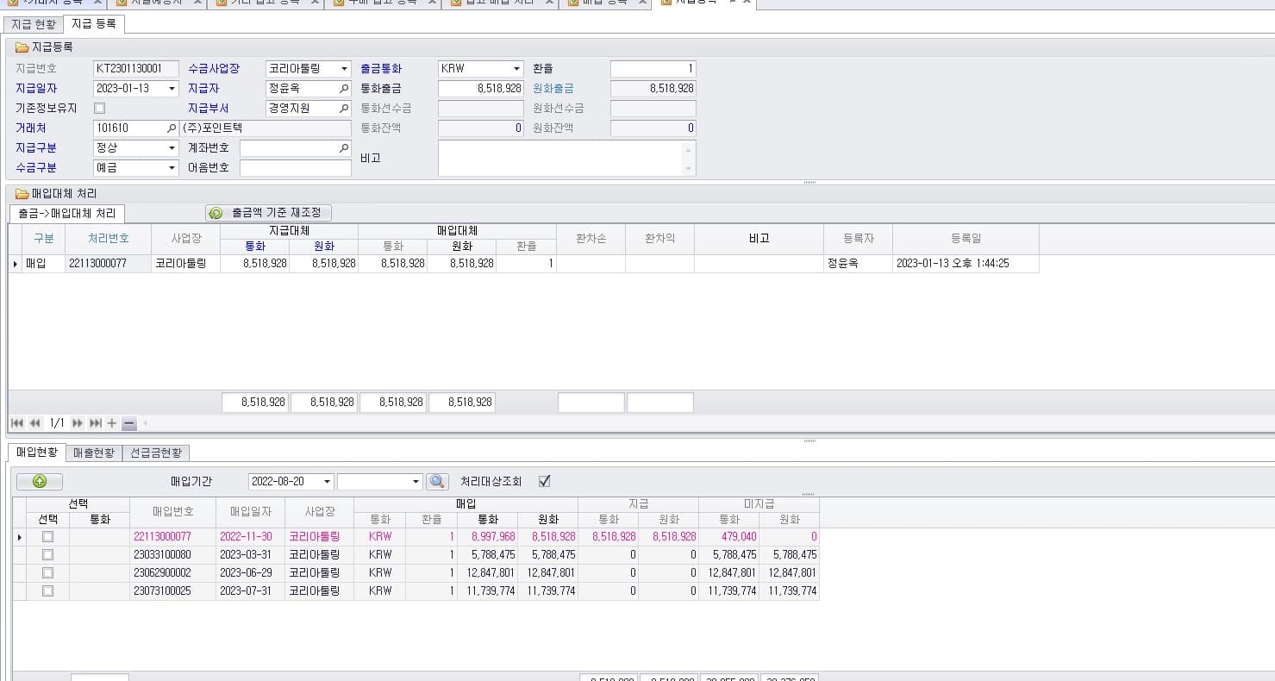Delete the row with the minus icon
The height and width of the screenshot is (681, 1275).
point(129,423)
